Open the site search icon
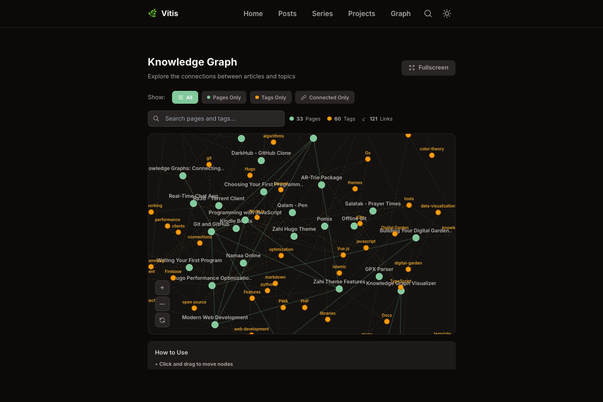This screenshot has width=603, height=402. point(428,14)
